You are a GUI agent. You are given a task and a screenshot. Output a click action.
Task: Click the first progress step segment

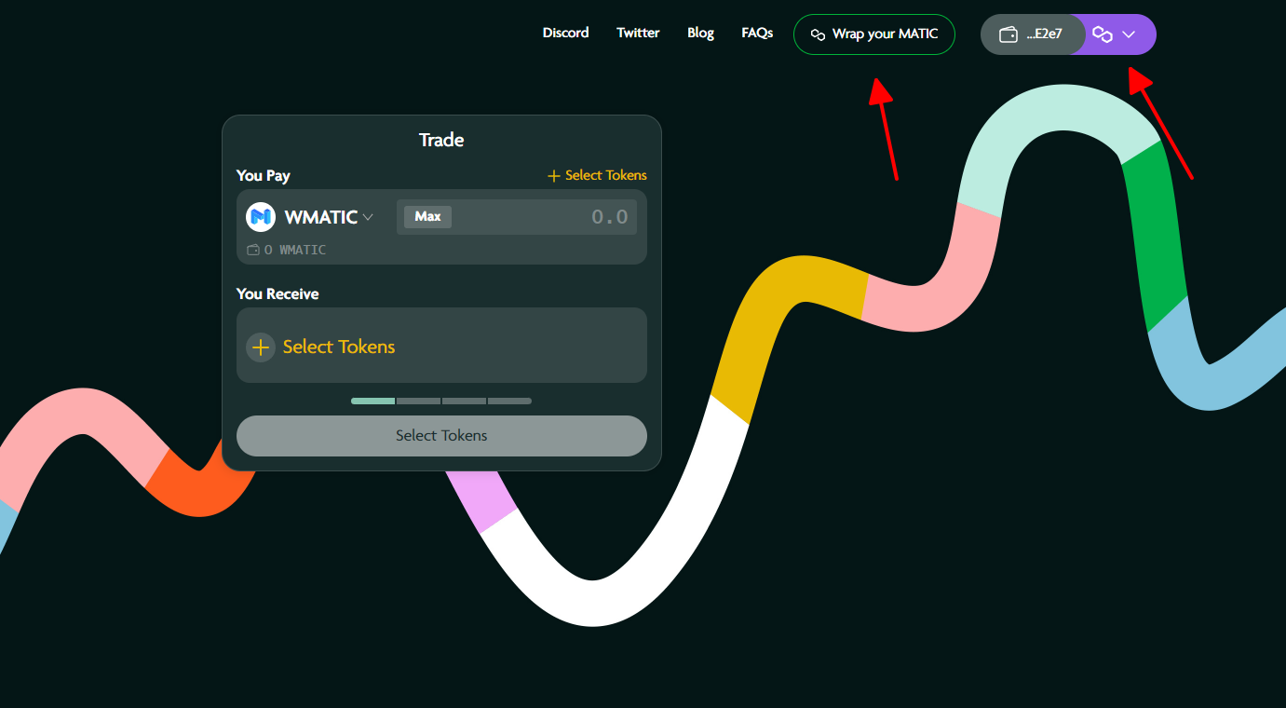tap(372, 401)
